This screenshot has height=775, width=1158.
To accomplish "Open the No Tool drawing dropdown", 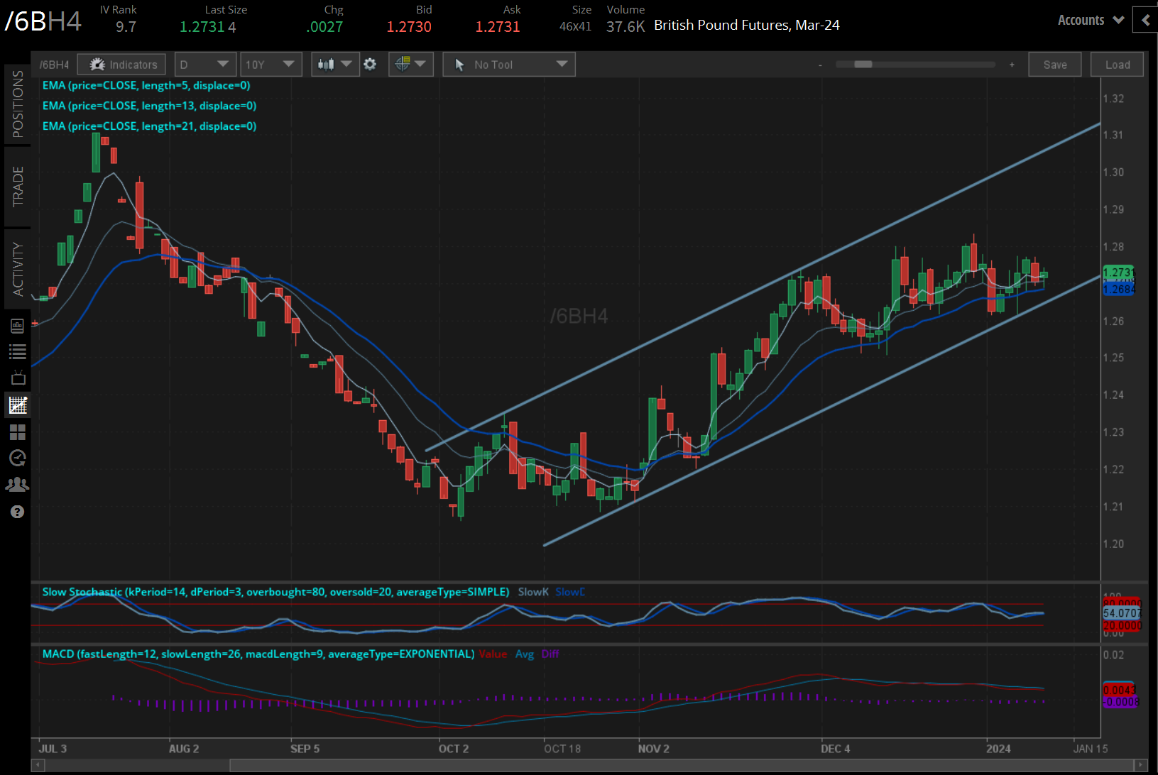I will tap(509, 65).
